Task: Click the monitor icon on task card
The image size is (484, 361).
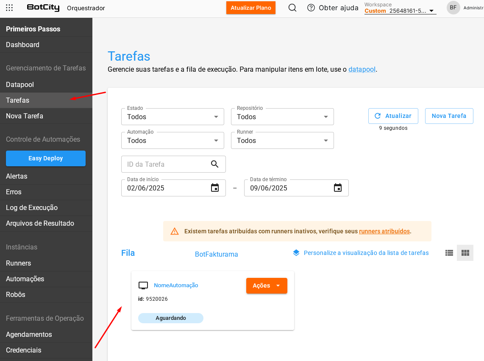Action: [x=143, y=285]
